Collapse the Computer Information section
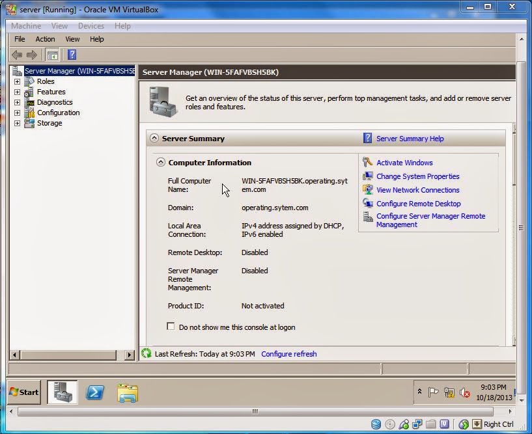The image size is (532, 434). pos(160,162)
